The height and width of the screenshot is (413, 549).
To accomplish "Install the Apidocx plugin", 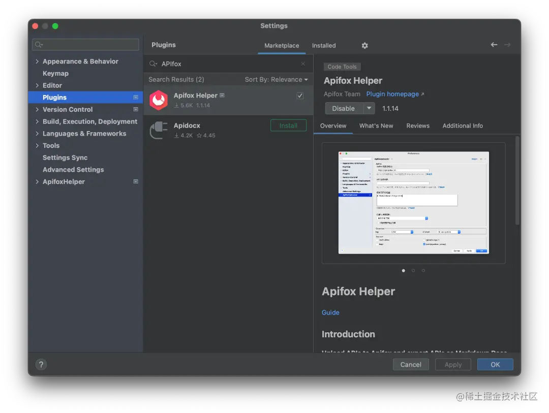I will click(288, 125).
